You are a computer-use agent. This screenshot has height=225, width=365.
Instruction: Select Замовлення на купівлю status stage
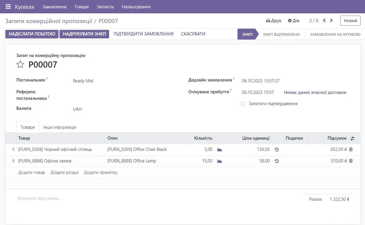click(335, 34)
